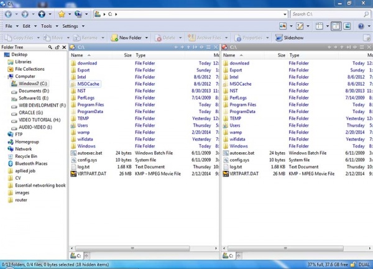Start Slideshow from the toolbar

290,38
